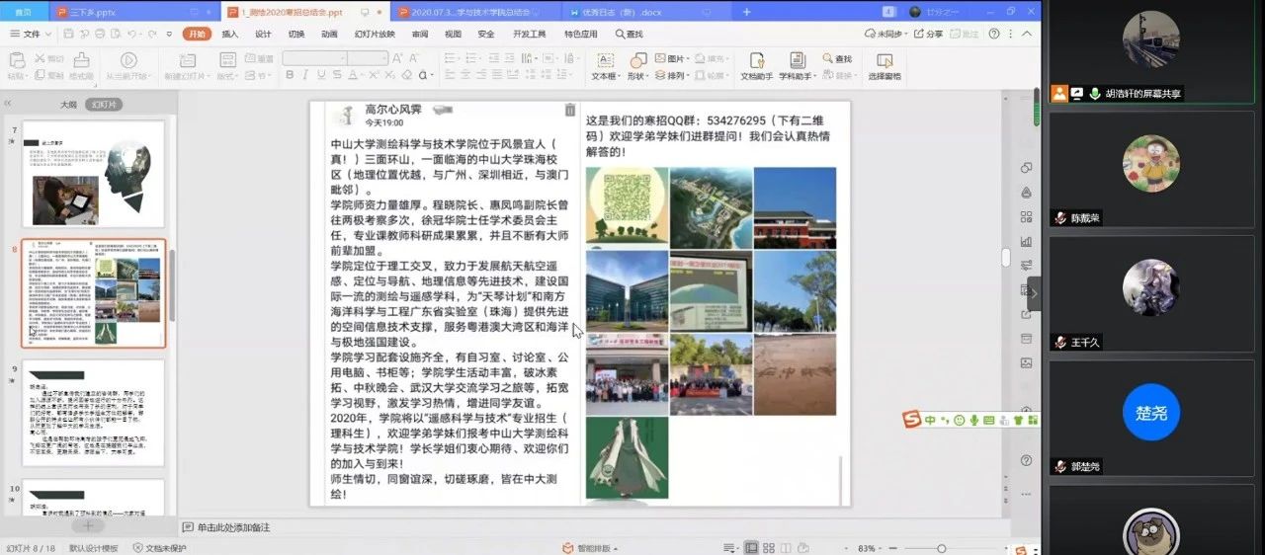Click the zoom slider in the status bar
1265x555 pixels.
(x=941, y=548)
